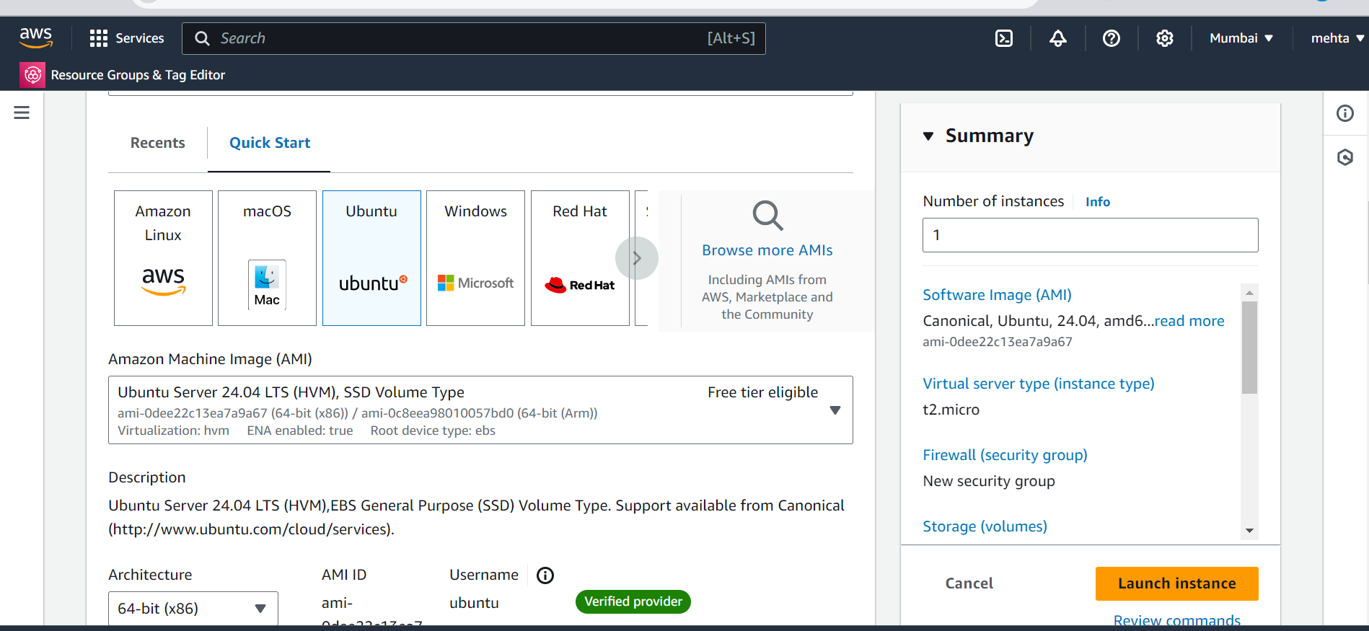Screen dimensions: 1369x631
Task: Open the help question-mark icon
Action: click(x=1112, y=38)
